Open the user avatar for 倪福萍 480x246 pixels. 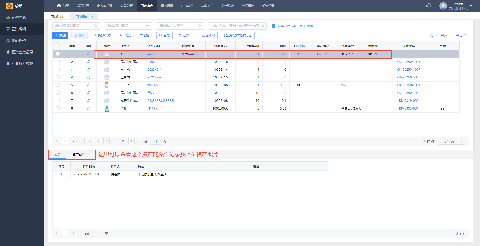point(443,6)
